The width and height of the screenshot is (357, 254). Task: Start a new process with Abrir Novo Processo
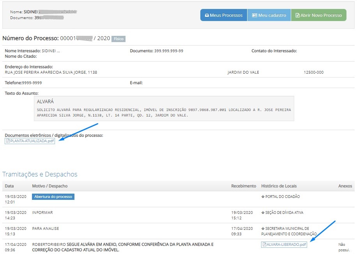pos(318,15)
